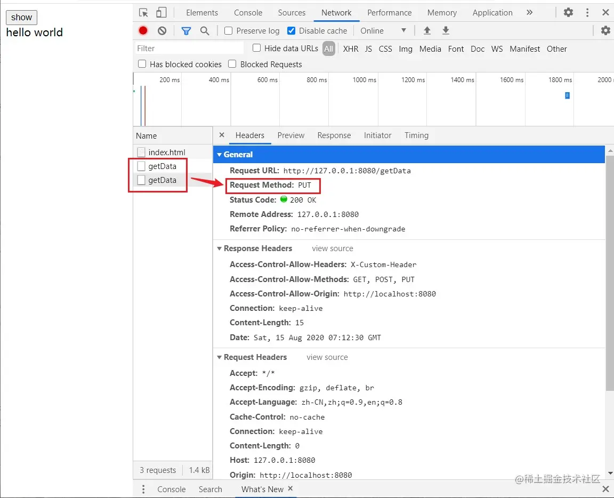Screen dimensions: 614x498
Task: Enable Hide data URLs checkbox
Action: coord(256,48)
